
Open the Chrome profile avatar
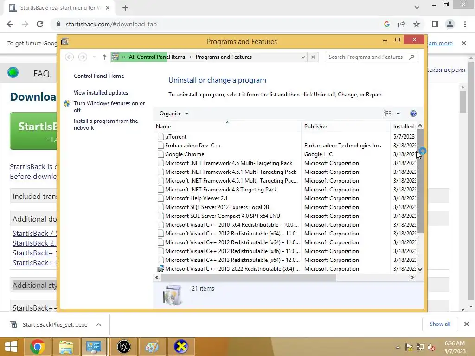(x=450, y=24)
